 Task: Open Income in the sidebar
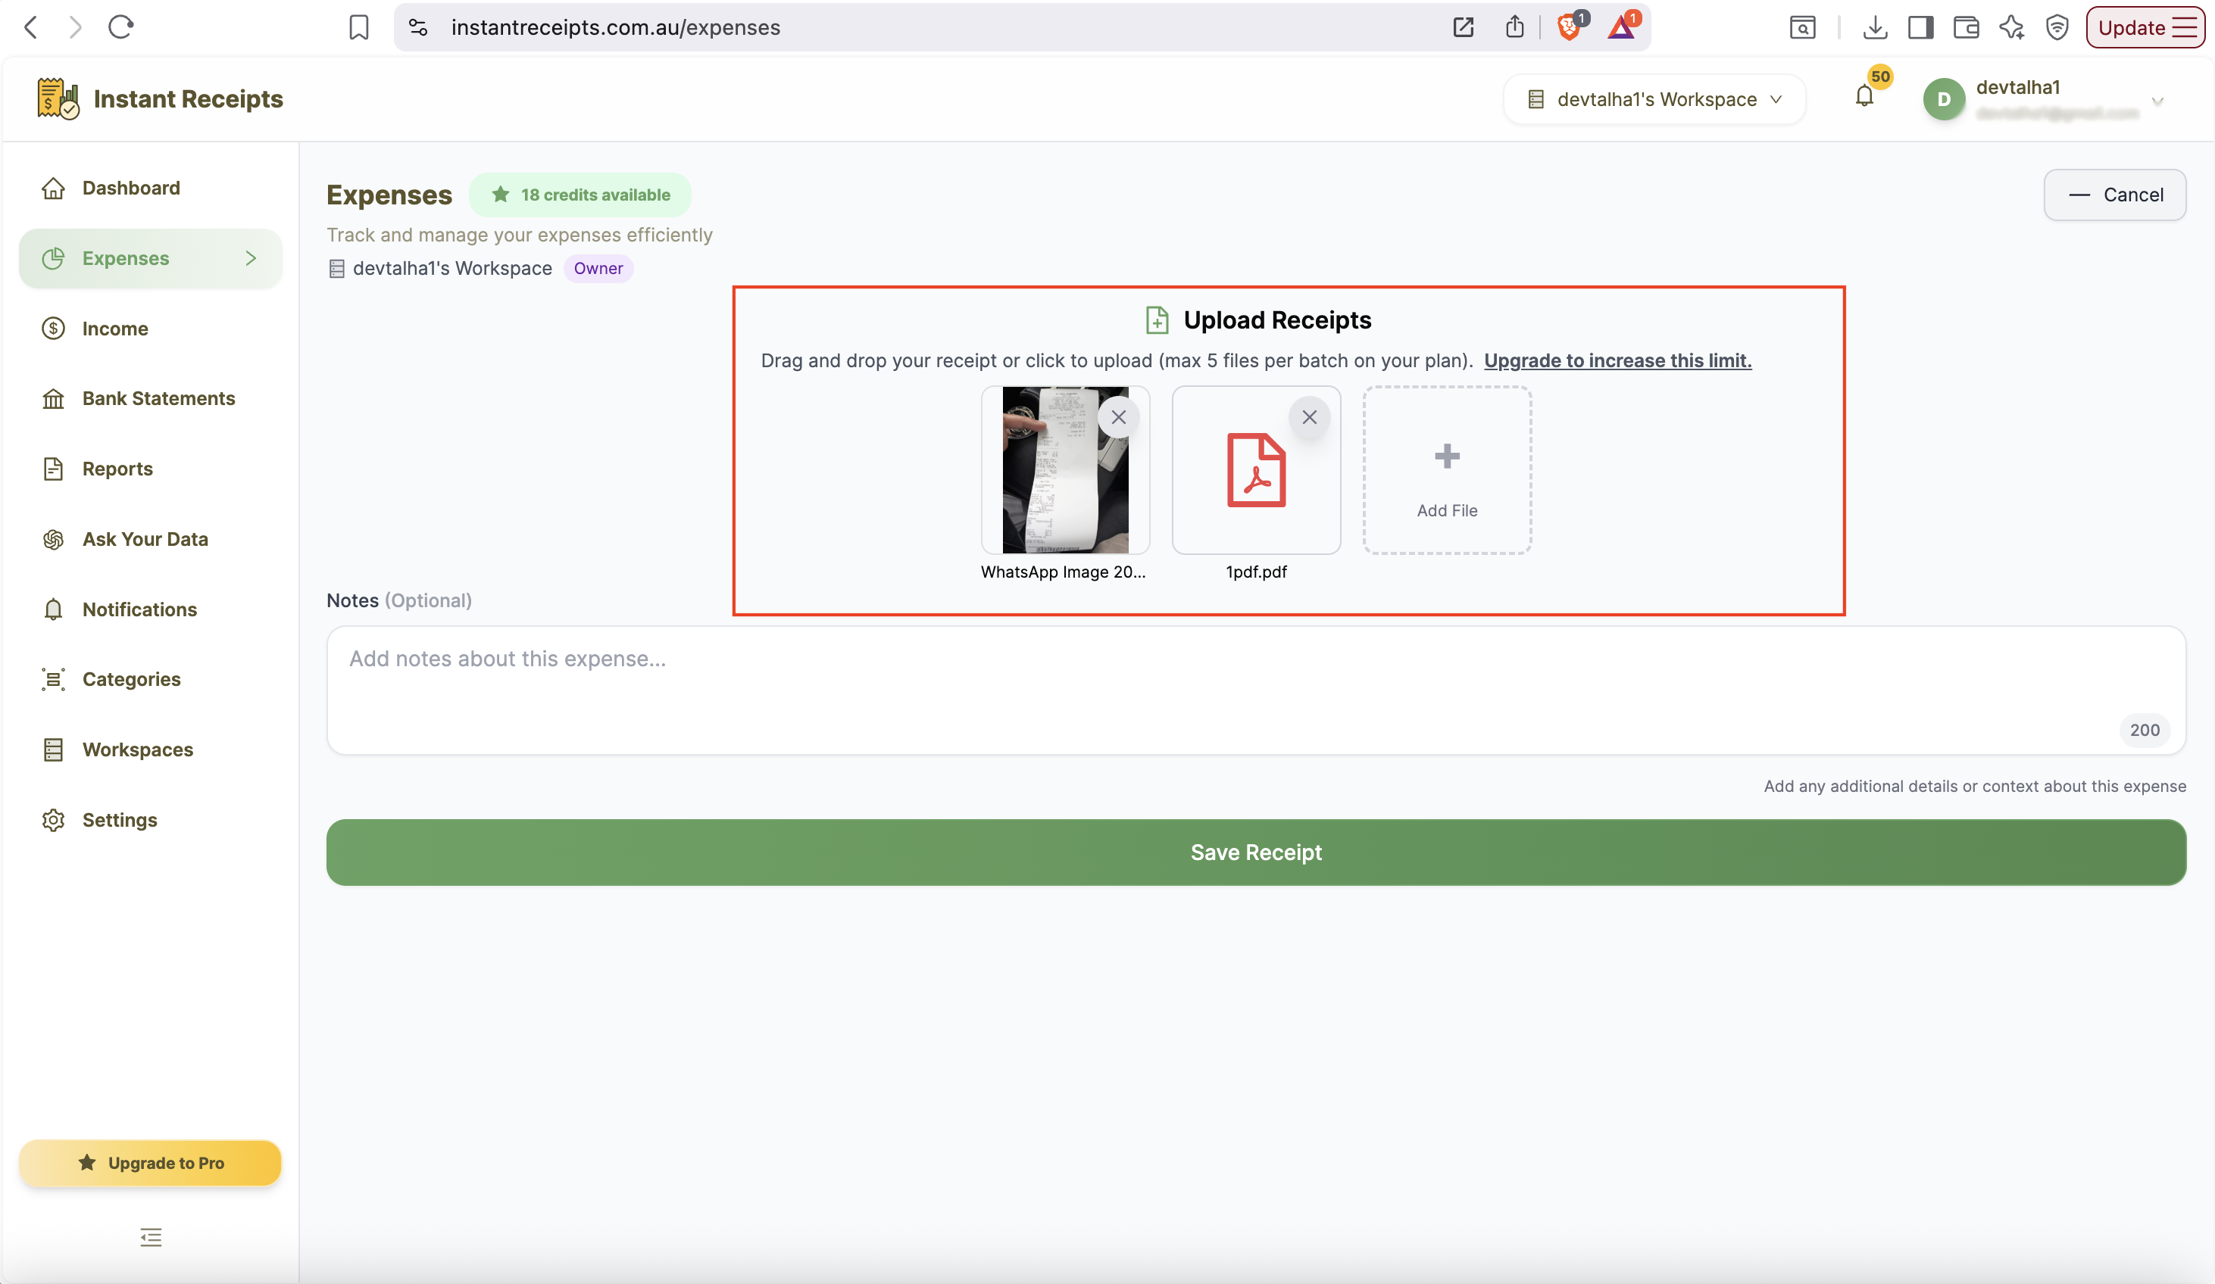coord(150,329)
